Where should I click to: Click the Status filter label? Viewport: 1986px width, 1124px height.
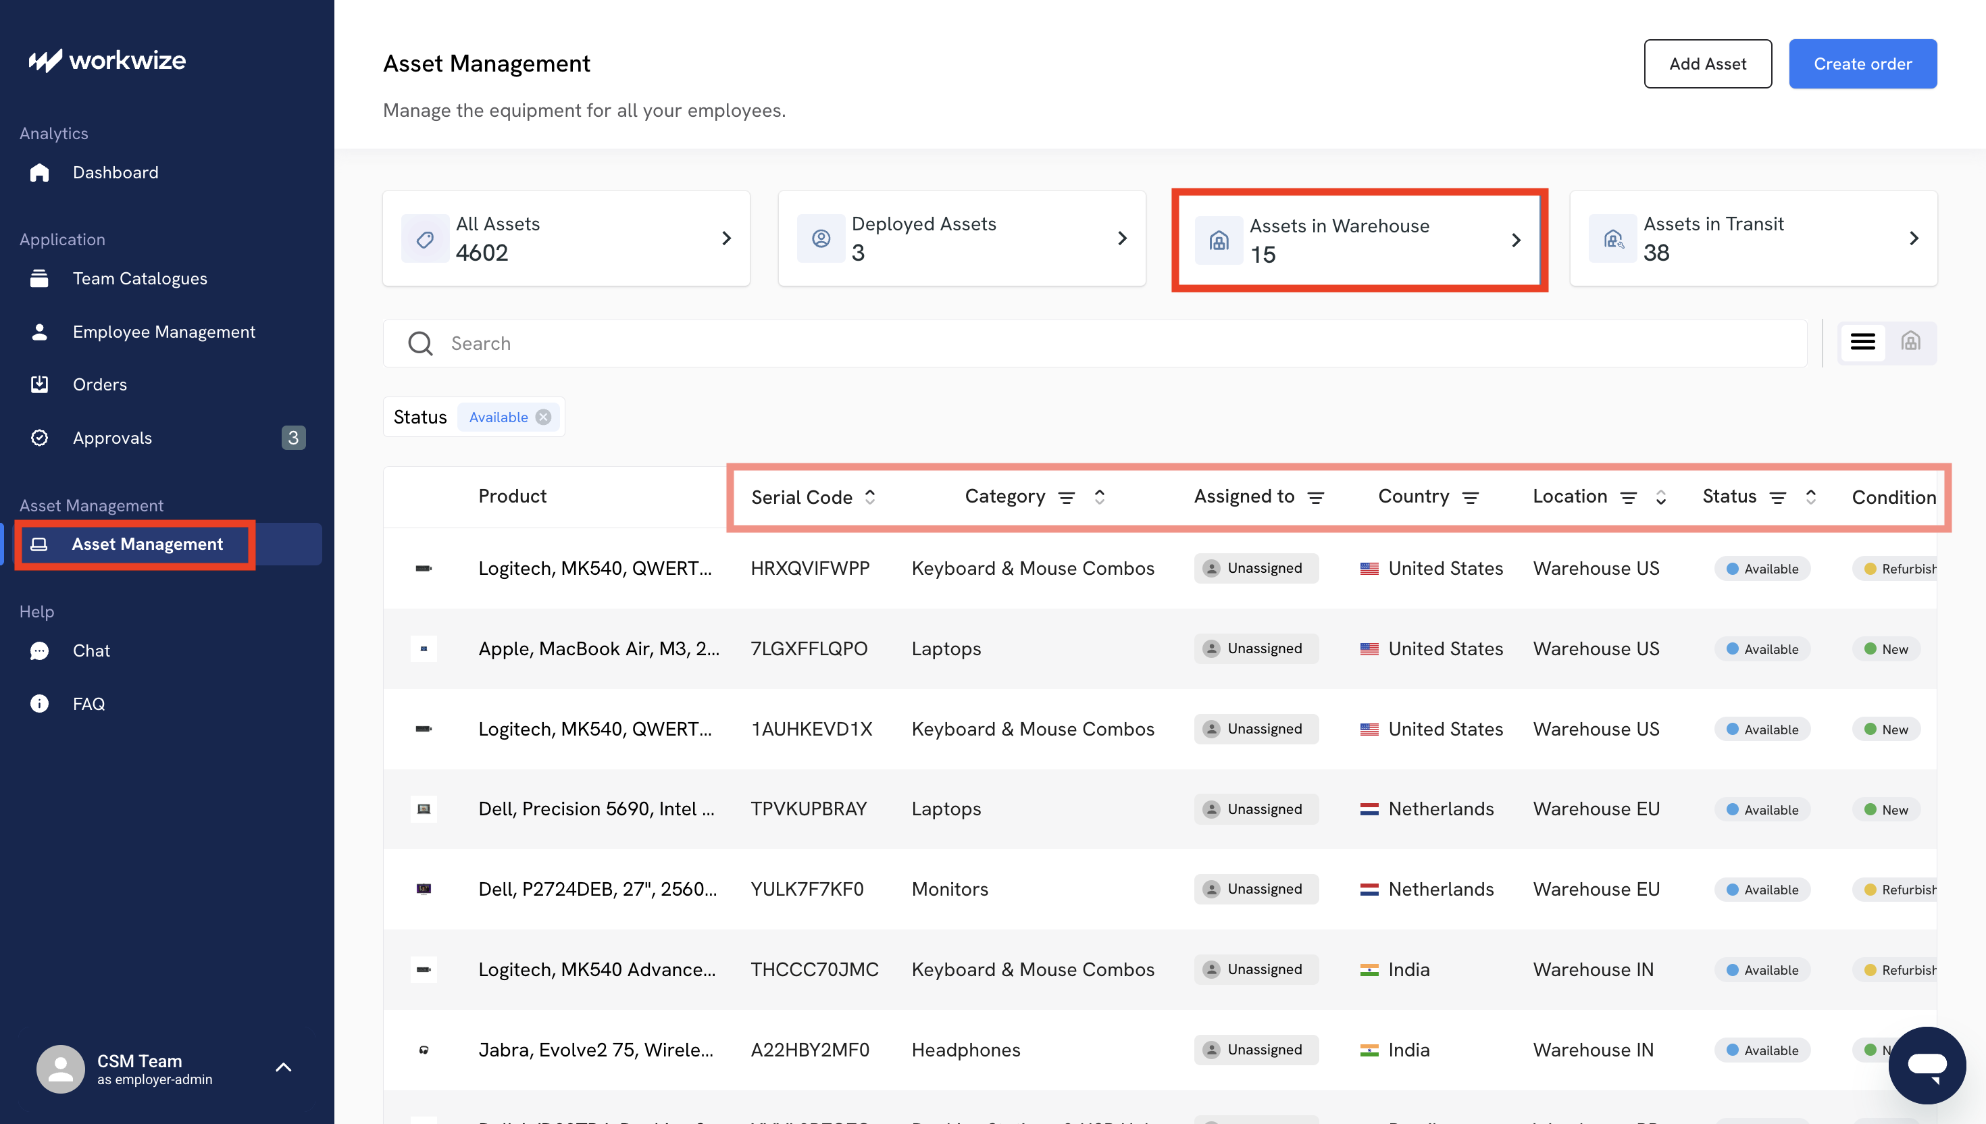[x=420, y=417]
